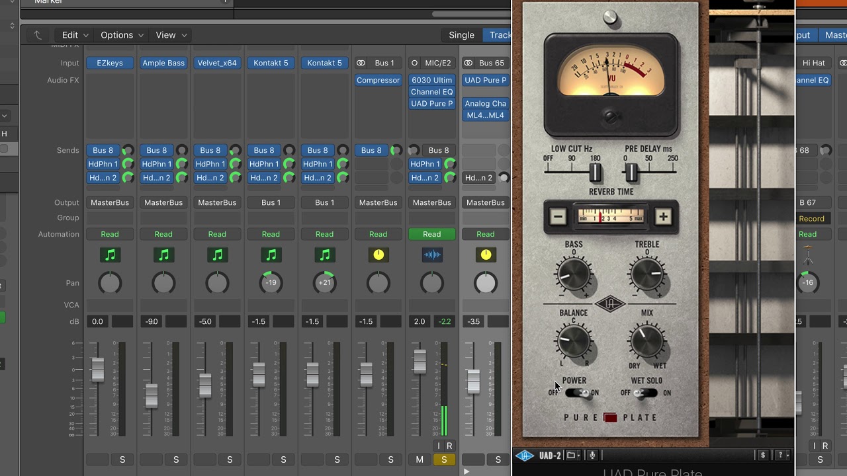Click the pan knob showing -19

[271, 283]
